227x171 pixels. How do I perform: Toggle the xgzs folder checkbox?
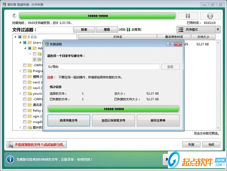pos(25,116)
